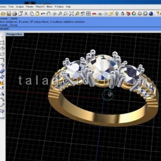Click Undo View Change icon
This screenshot has width=161, height=161.
click(x=83, y=14)
